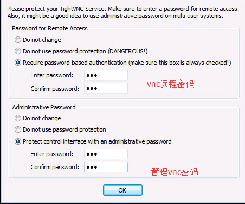Image resolution: width=245 pixels, height=204 pixels.
Task: Click 'Confirm password:' label in Administrative group
Action: pyautogui.click(x=55, y=167)
